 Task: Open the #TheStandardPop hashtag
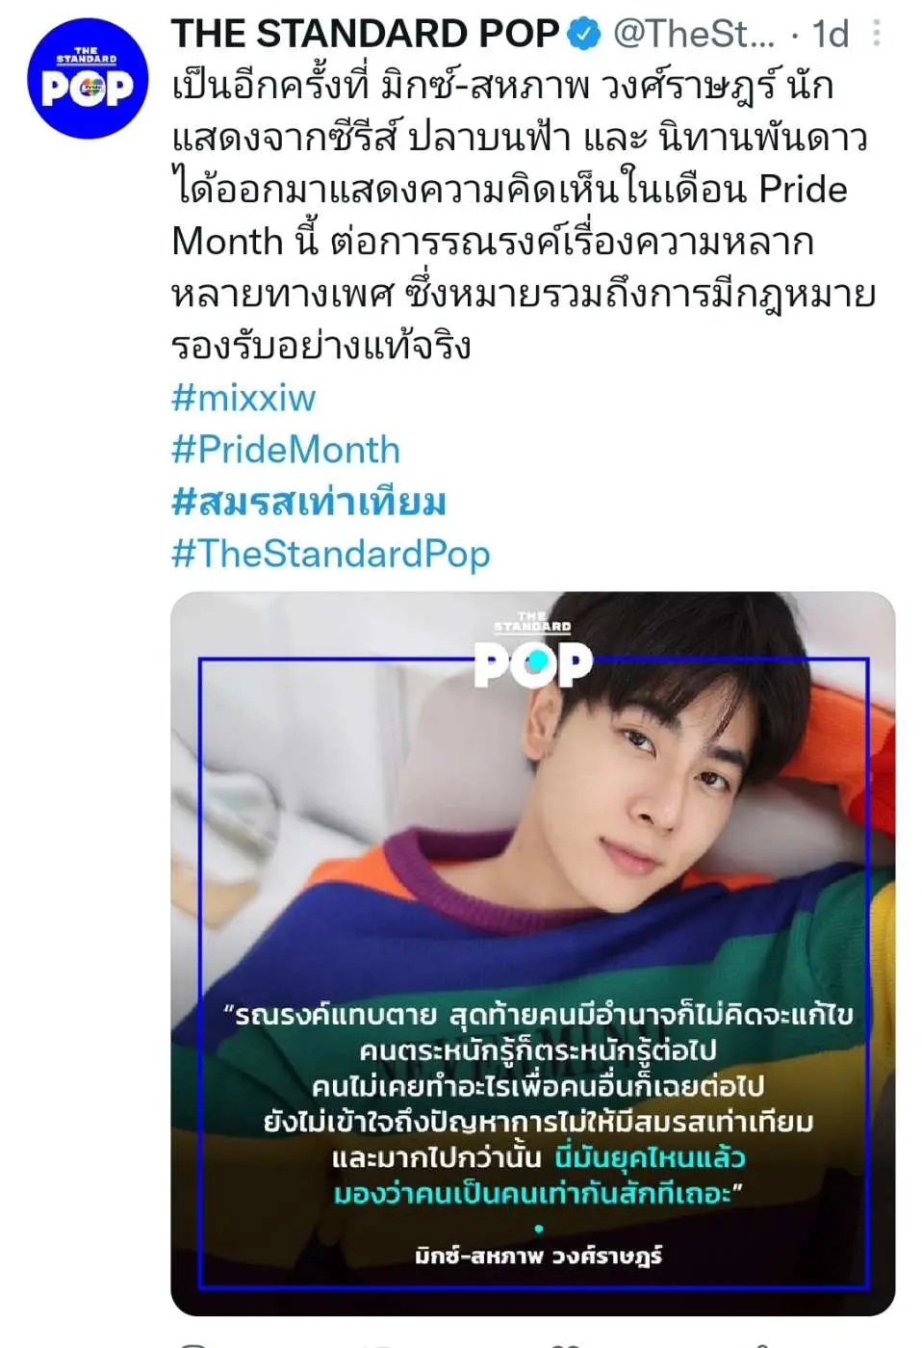[331, 555]
